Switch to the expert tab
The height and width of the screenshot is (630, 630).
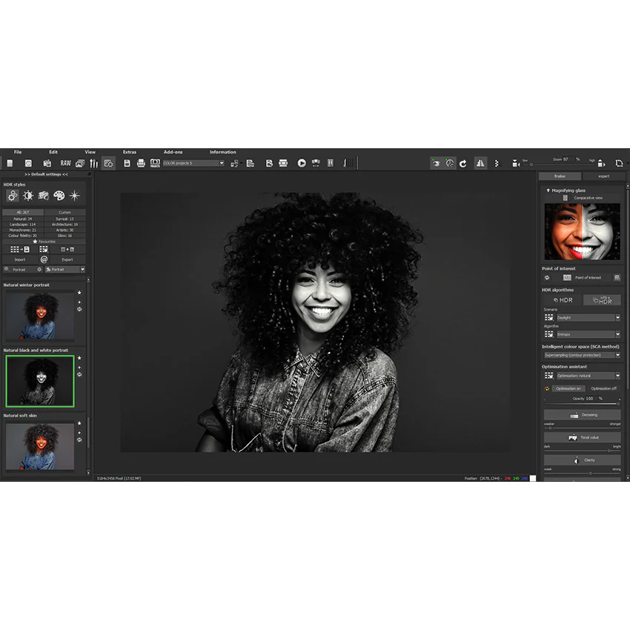[x=603, y=176]
